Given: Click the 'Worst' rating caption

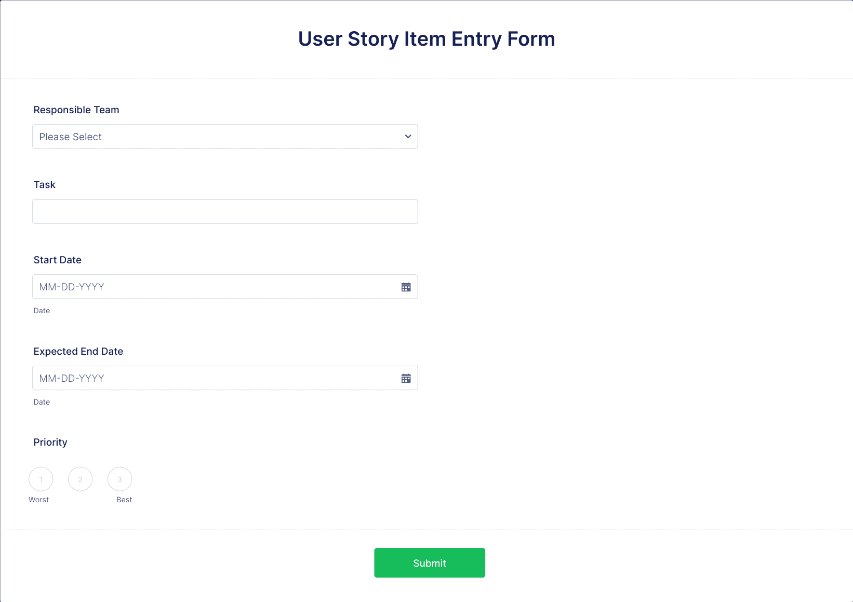Looking at the screenshot, I should [39, 500].
